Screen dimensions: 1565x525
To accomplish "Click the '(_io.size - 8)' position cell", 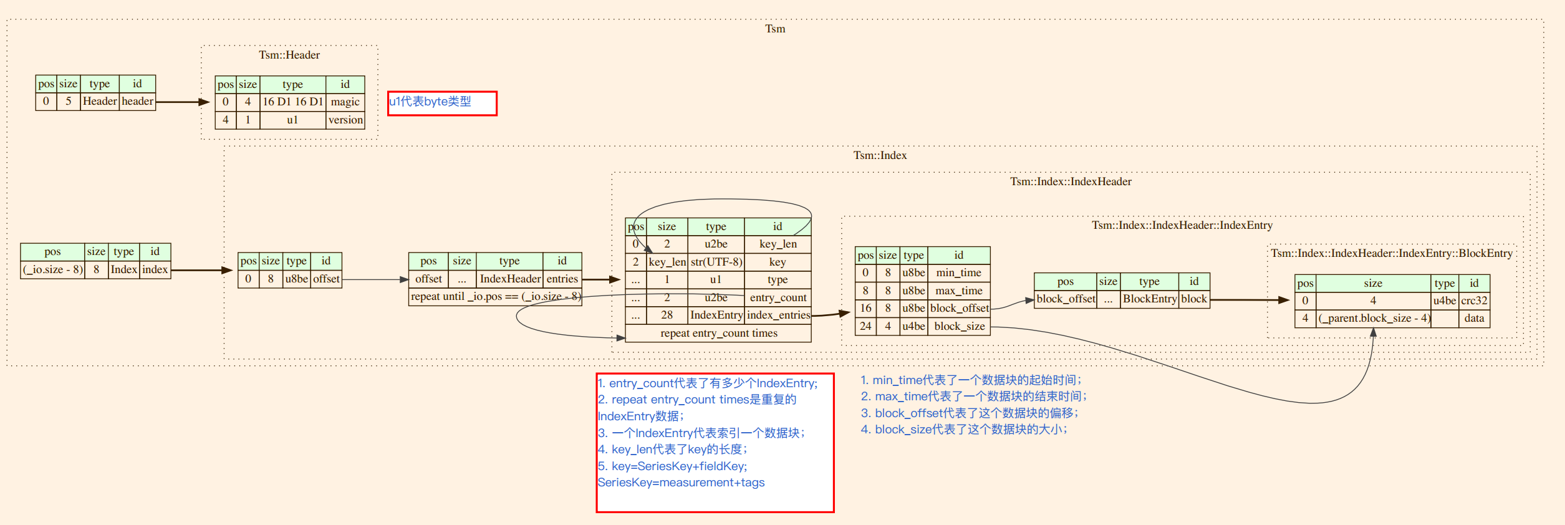I will 52,269.
